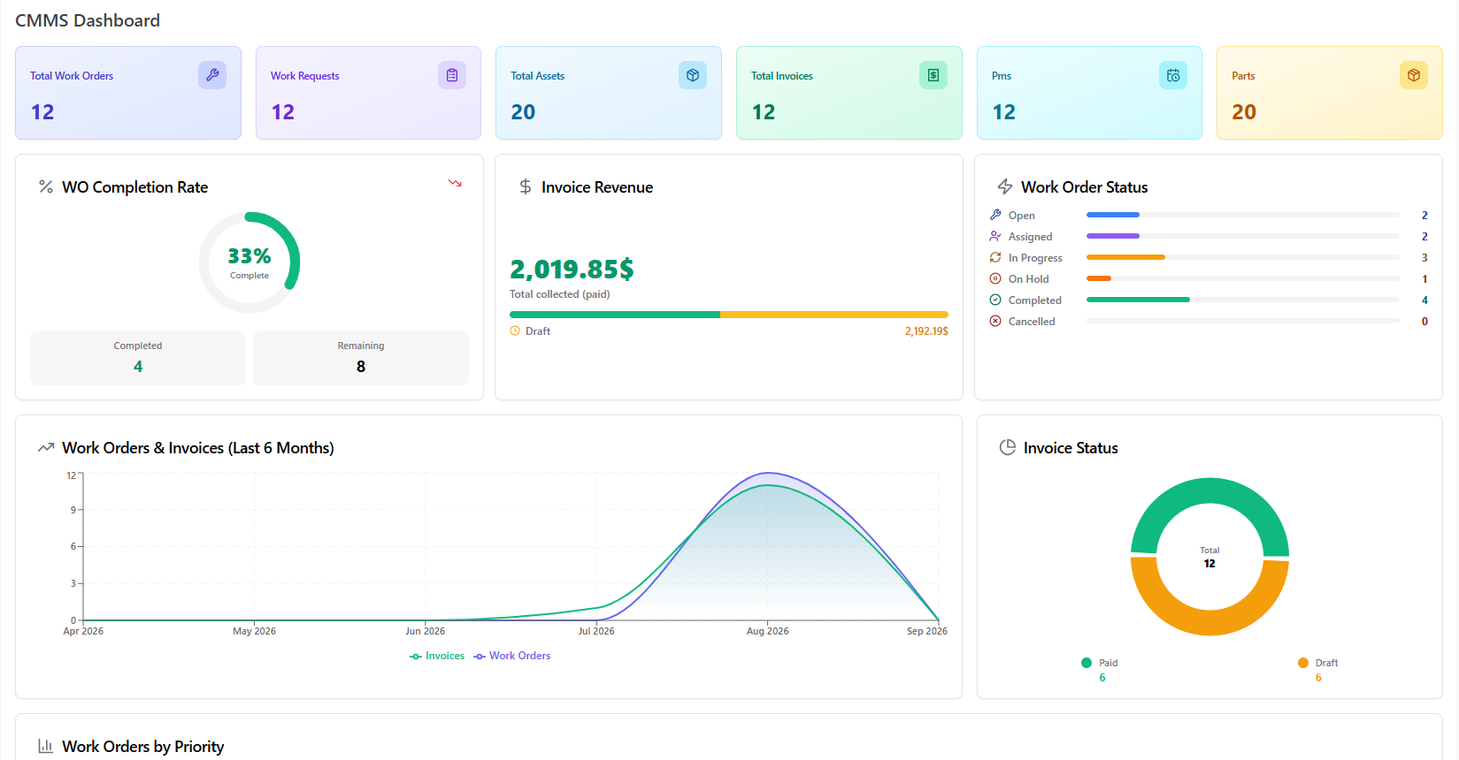Click the Aug 2026 label on chart axis
Screen dimensions: 1459x760
(x=767, y=631)
